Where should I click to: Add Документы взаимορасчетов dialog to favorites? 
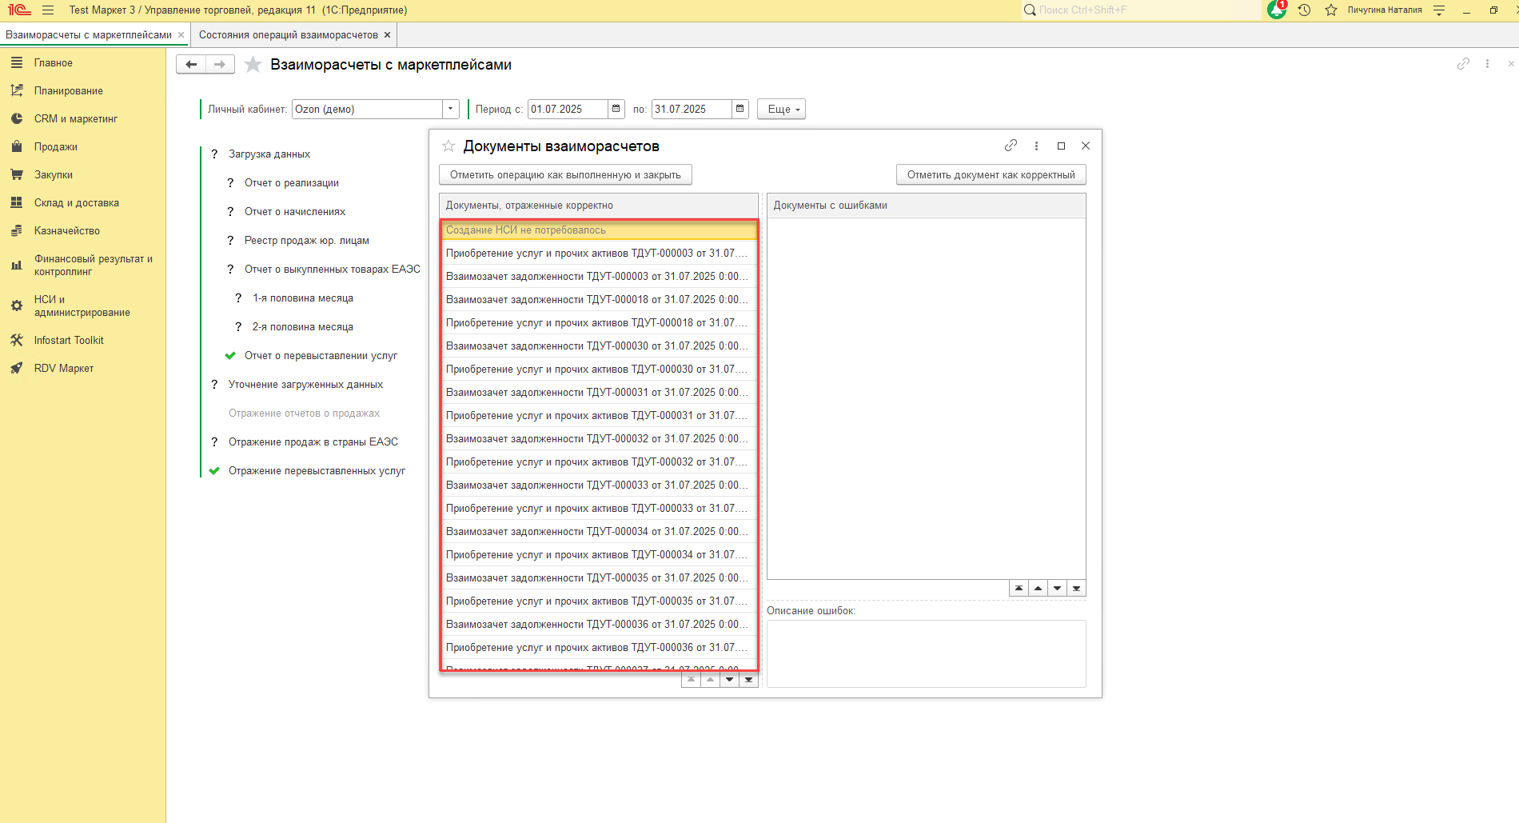[449, 146]
